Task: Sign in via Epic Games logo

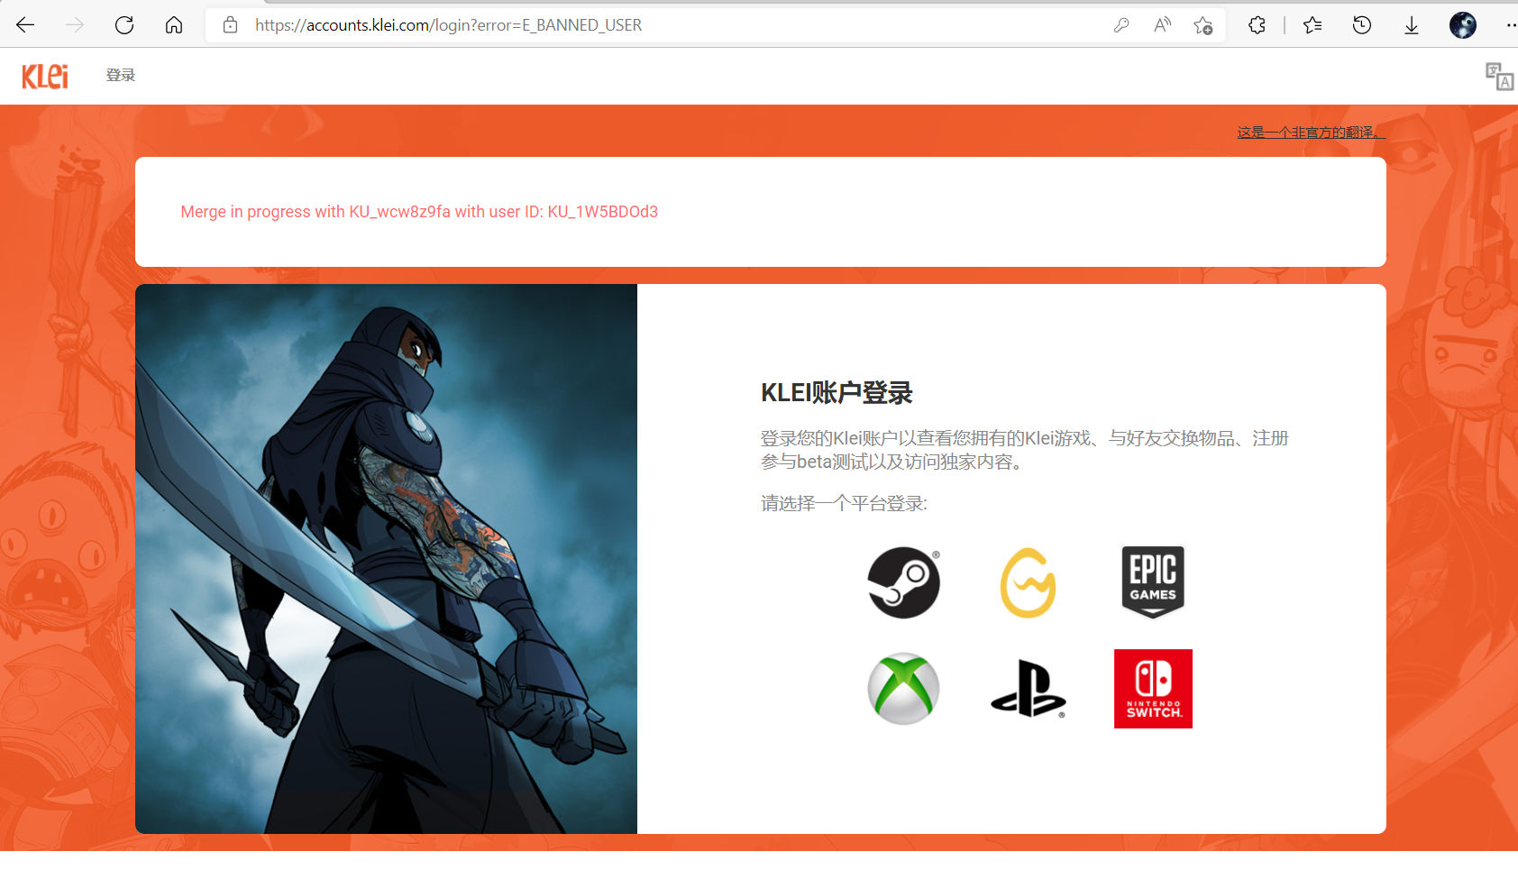Action: click(1153, 582)
